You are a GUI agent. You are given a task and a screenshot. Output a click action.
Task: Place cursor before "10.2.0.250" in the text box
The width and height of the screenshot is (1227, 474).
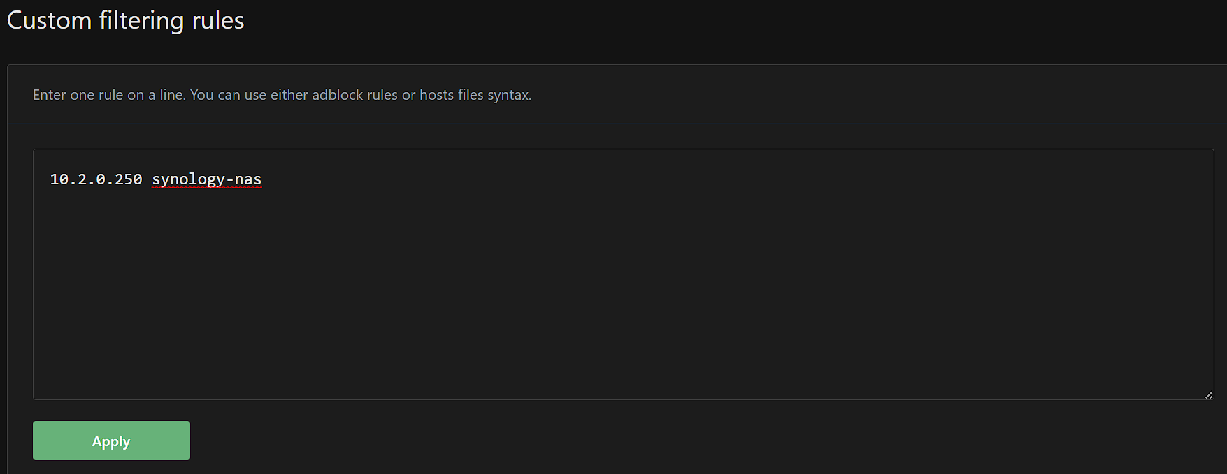tap(50, 179)
